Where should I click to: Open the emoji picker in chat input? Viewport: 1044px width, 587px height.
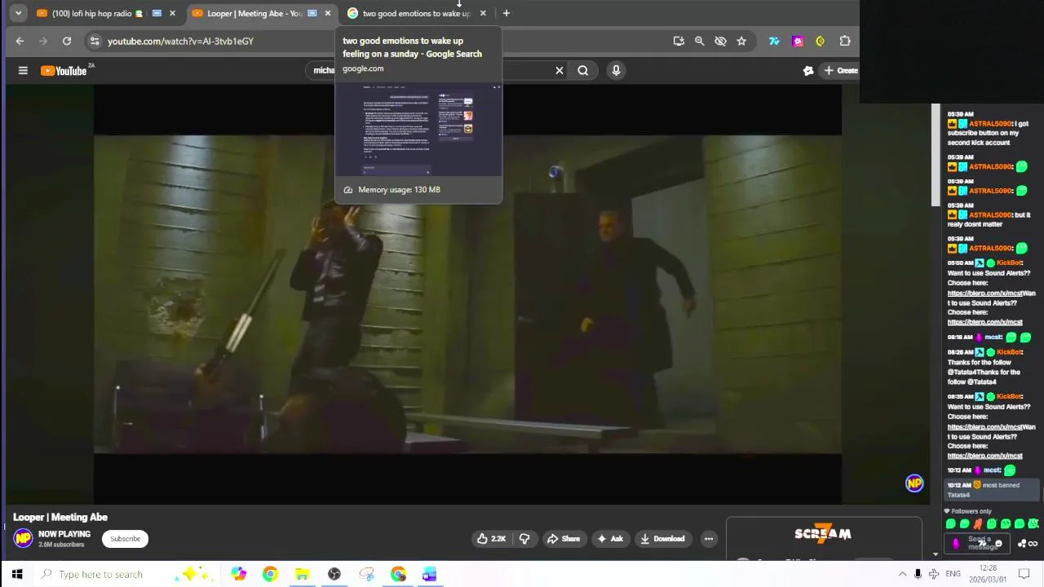coord(998,544)
